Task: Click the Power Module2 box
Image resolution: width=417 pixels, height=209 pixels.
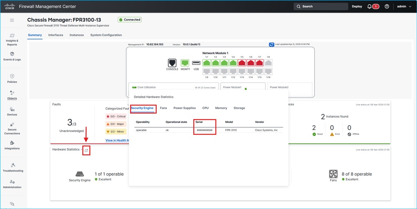Action: (290, 89)
